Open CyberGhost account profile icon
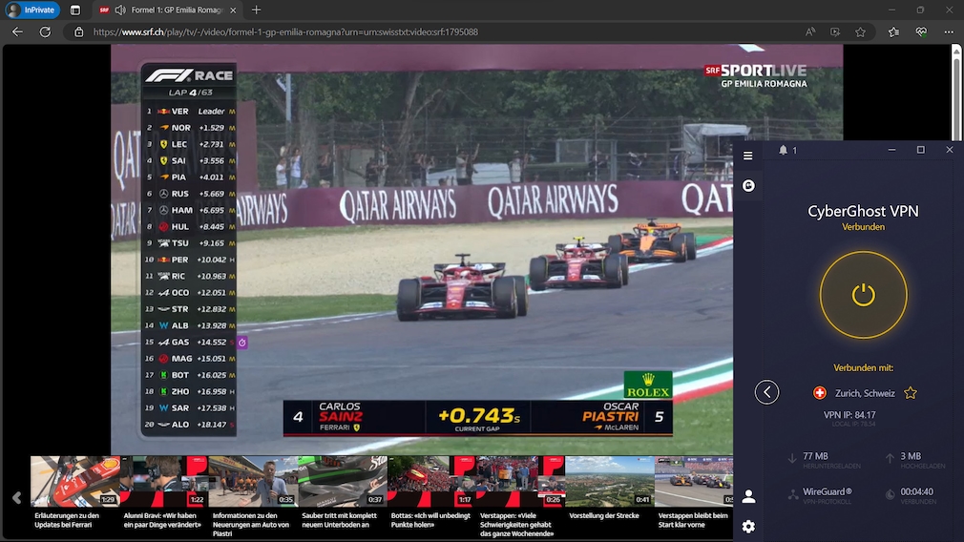The image size is (964, 542). click(748, 496)
